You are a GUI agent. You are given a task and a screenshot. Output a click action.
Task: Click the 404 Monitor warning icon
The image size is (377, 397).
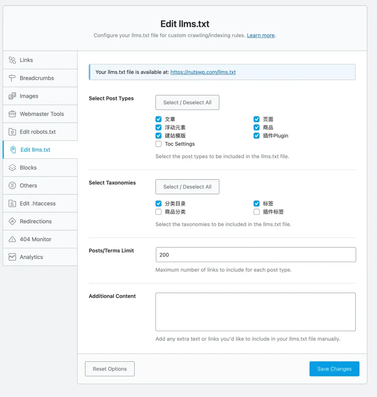coord(12,239)
